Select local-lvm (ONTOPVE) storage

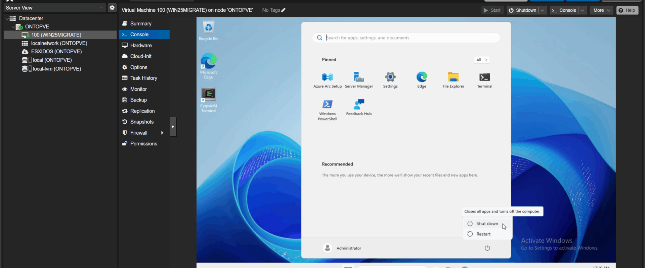(60, 69)
